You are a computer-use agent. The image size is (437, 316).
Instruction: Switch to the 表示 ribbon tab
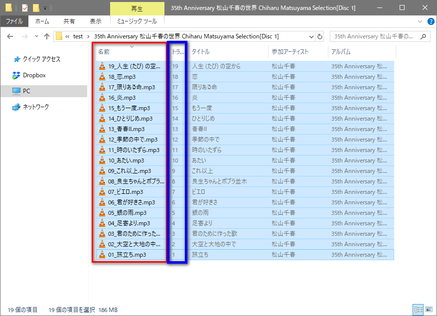point(95,21)
